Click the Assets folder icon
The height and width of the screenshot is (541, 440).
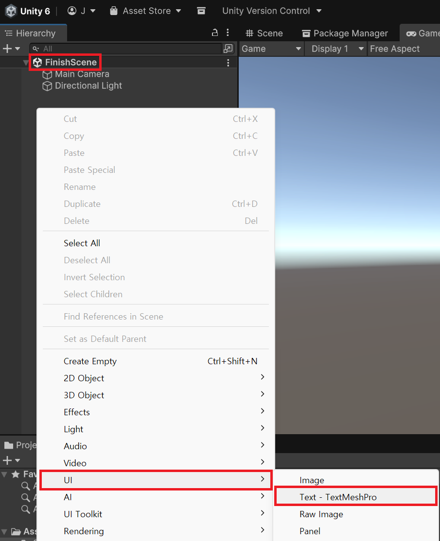[x=16, y=532]
